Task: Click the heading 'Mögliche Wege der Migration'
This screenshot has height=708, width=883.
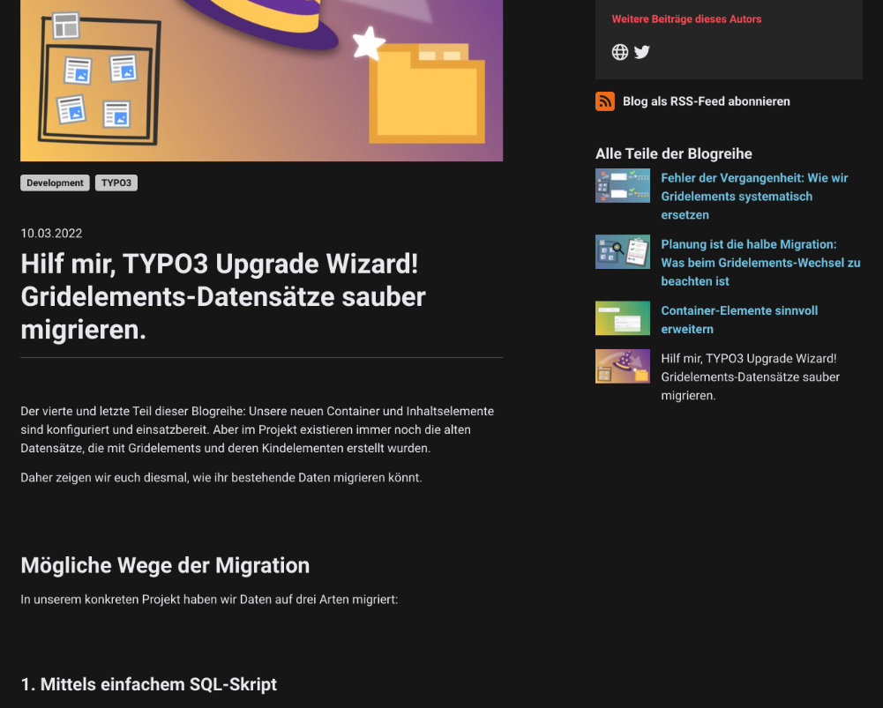Action: tap(165, 565)
